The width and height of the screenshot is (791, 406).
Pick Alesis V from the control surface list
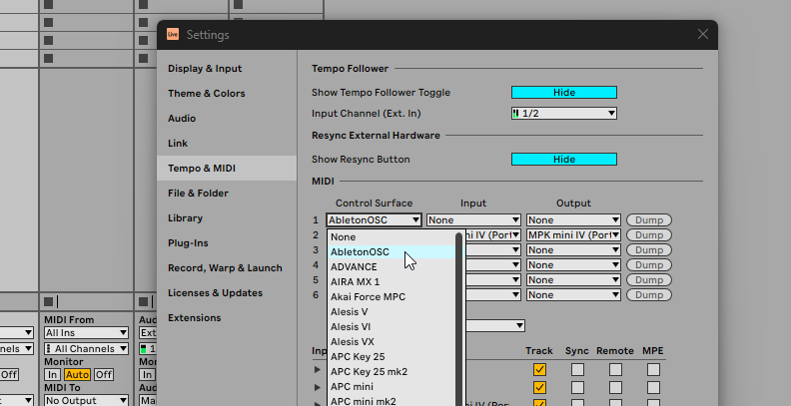tap(392, 312)
